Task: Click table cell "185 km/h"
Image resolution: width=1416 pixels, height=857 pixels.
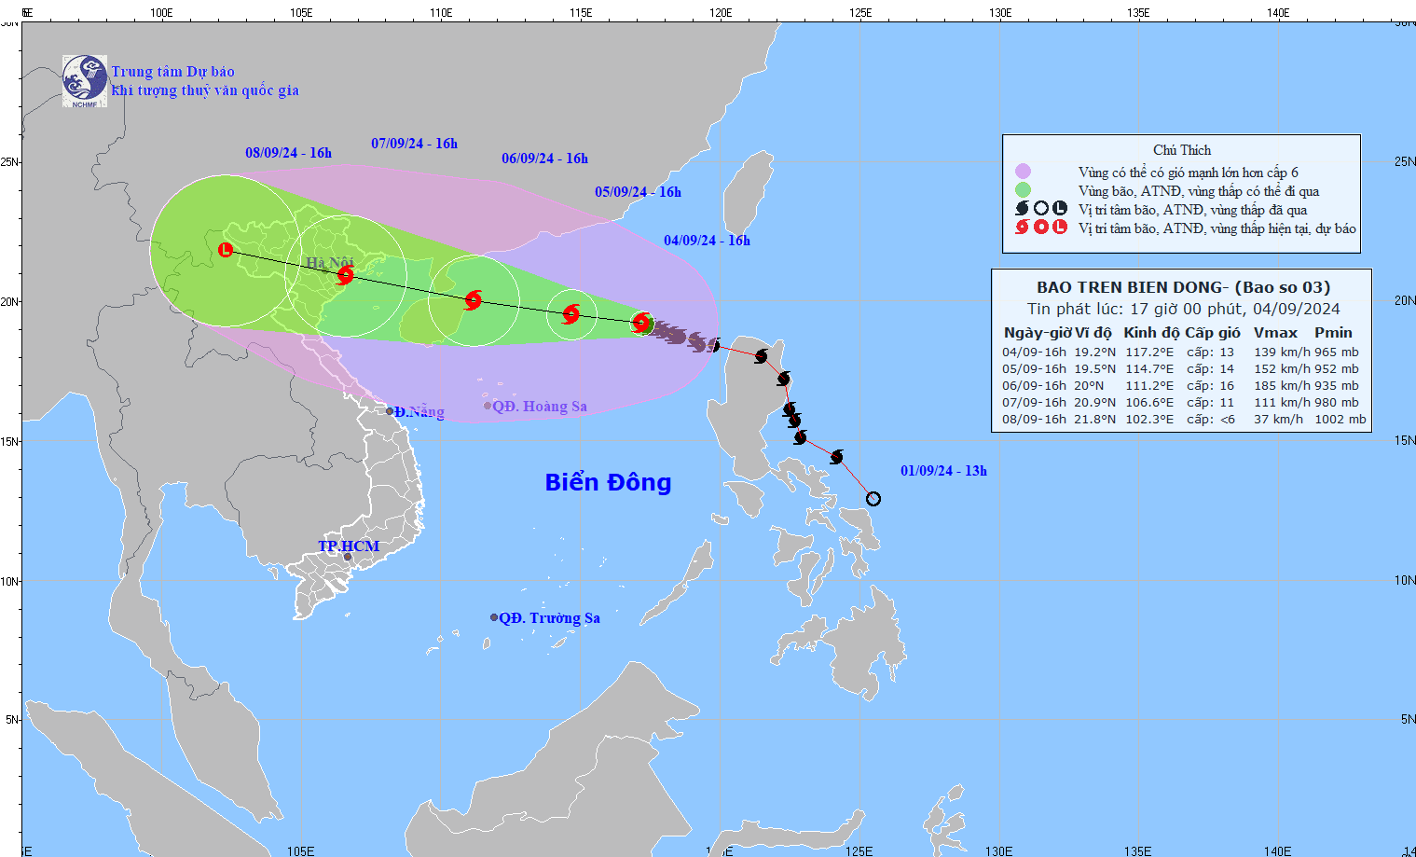Action: [1283, 386]
